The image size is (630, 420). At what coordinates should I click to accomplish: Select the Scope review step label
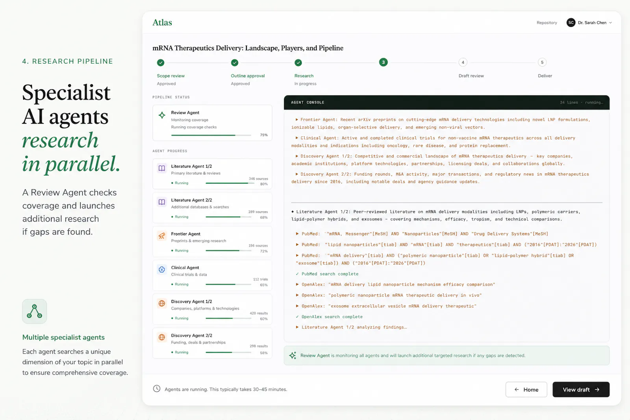click(x=170, y=76)
